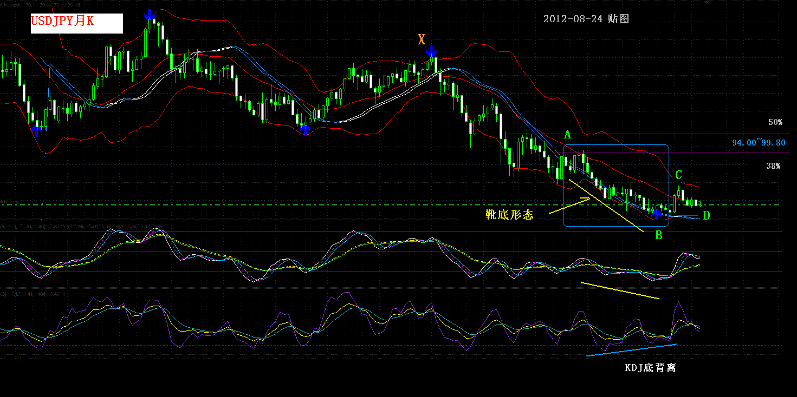Click the 38% retracement level label

[x=773, y=166]
